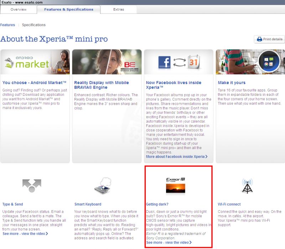Click text 'Connect the quick and easy way. On the'

click(x=250, y=212)
